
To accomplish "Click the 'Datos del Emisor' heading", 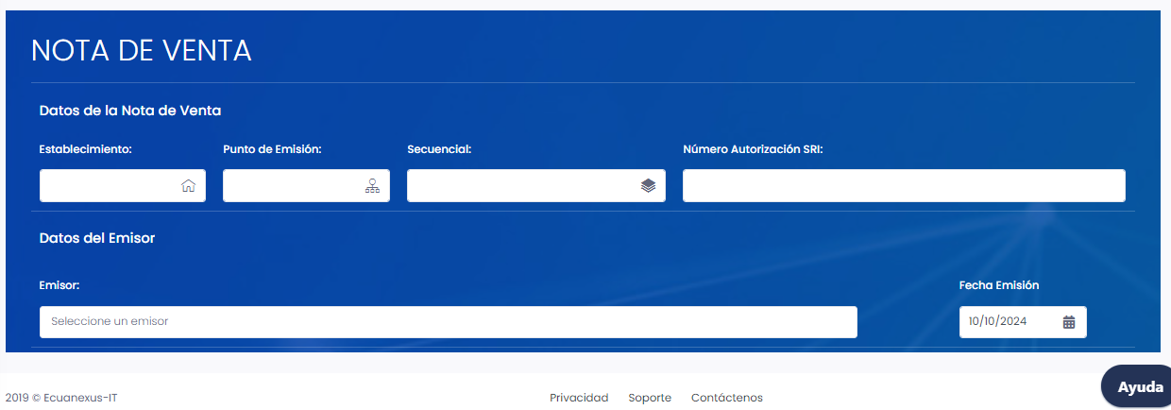I will coord(97,238).
